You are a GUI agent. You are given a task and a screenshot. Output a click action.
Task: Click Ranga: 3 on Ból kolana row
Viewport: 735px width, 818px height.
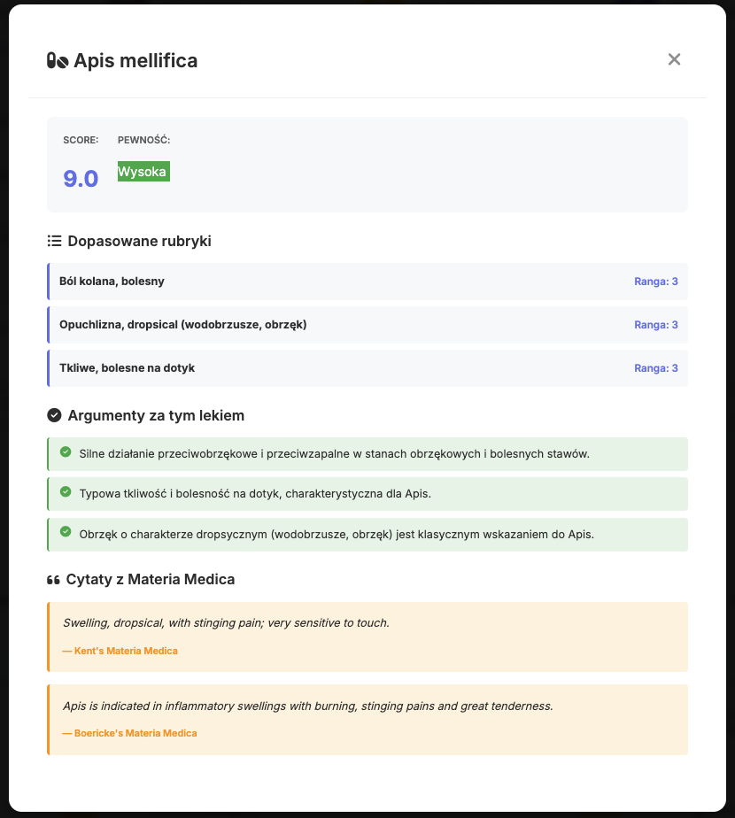pos(656,282)
